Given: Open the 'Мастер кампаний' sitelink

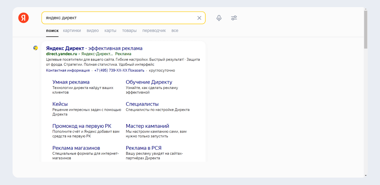Looking at the screenshot, I should pos(147,126).
